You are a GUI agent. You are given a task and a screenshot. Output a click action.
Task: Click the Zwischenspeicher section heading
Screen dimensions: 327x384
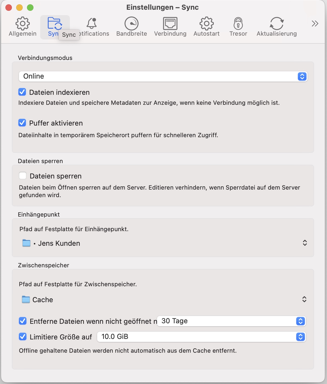[x=43, y=265]
